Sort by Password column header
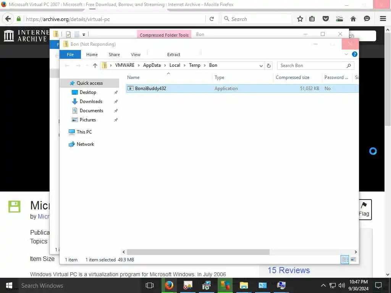Viewport: 391px width, 293px height. click(337, 77)
